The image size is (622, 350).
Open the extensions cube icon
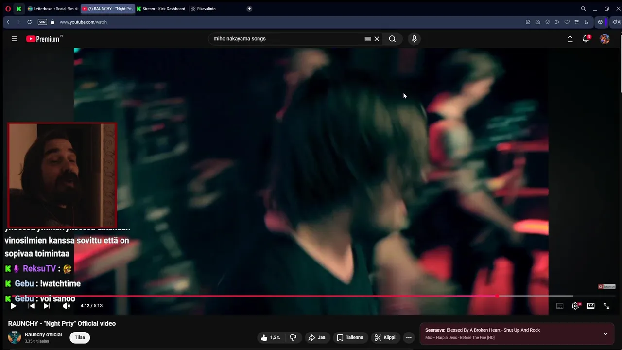[600, 22]
